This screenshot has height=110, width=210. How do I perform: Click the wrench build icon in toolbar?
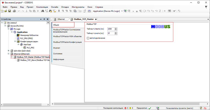click(x=140, y=11)
